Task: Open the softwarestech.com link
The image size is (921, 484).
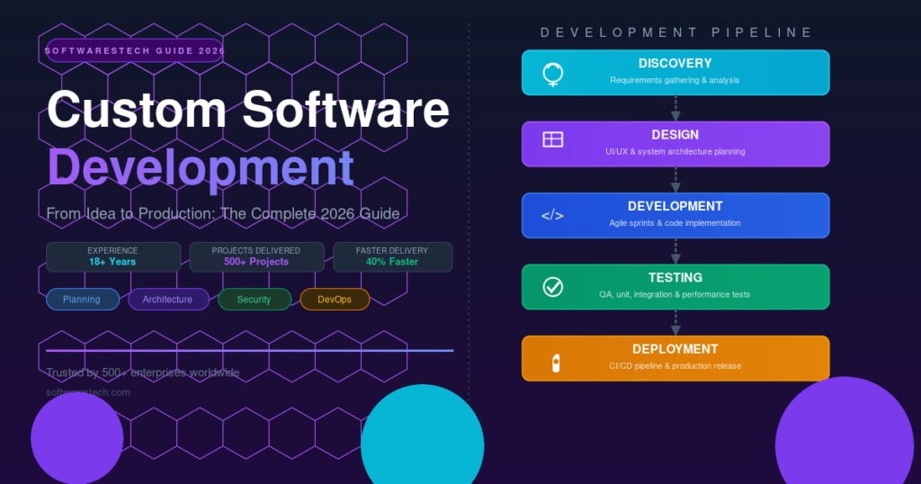Action: (88, 392)
